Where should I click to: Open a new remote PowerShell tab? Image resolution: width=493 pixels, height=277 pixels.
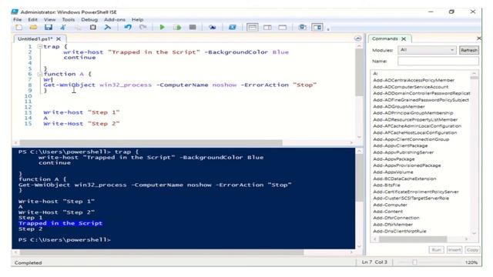[x=213, y=28]
